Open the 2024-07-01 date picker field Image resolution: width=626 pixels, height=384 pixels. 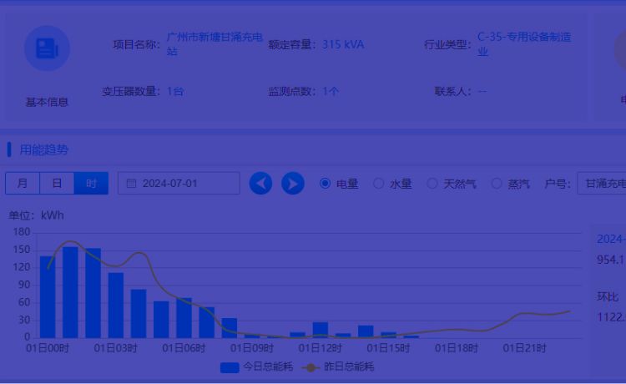(x=179, y=183)
